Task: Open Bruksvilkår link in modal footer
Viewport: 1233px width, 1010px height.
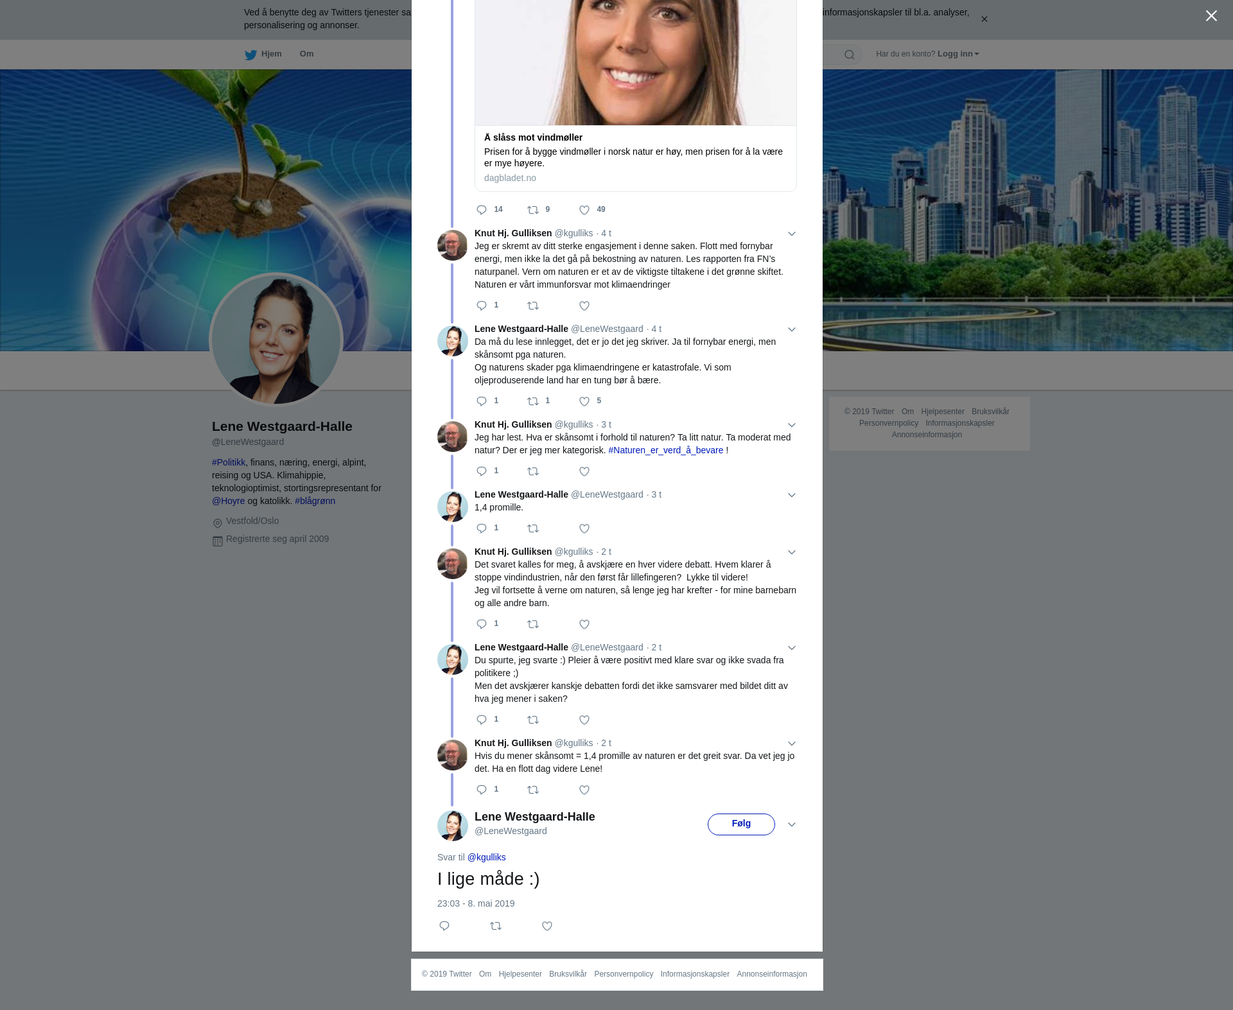Action: click(x=568, y=974)
